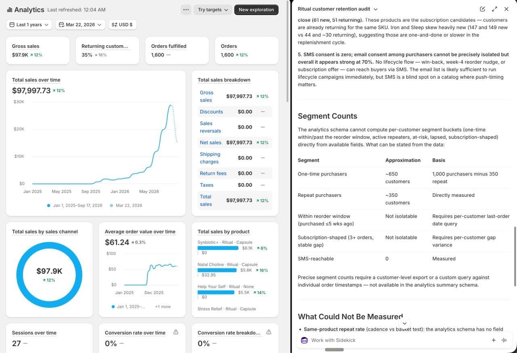This screenshot has width=517, height=353.
Task: Toggle the Jan 1, 2025–Sep 17, 2026 legend series
Action: click(75, 205)
